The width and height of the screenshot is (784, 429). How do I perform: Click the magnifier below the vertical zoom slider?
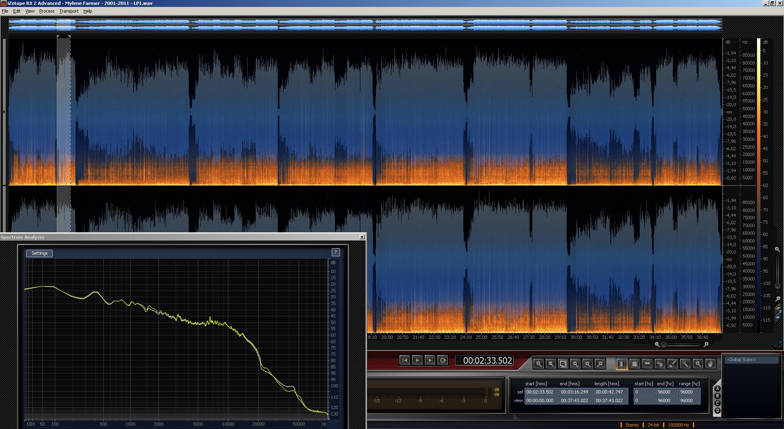pyautogui.click(x=777, y=299)
